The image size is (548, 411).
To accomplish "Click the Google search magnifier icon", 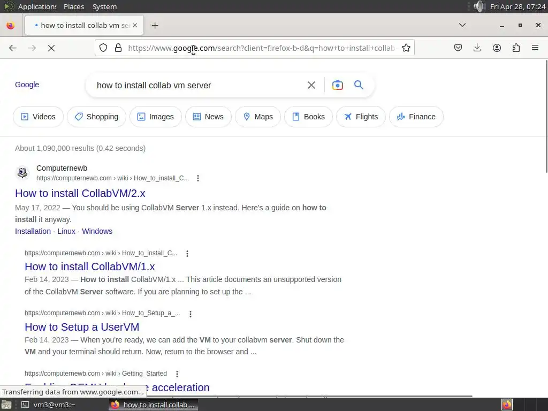I will pos(359,85).
